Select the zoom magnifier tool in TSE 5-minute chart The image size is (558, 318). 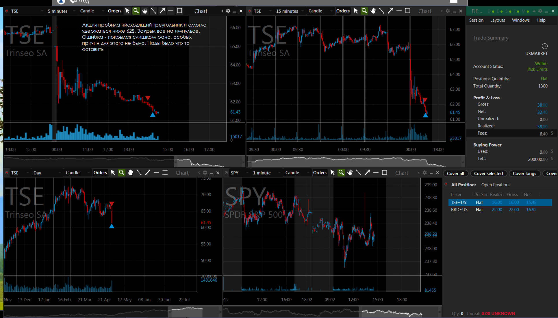tap(136, 11)
